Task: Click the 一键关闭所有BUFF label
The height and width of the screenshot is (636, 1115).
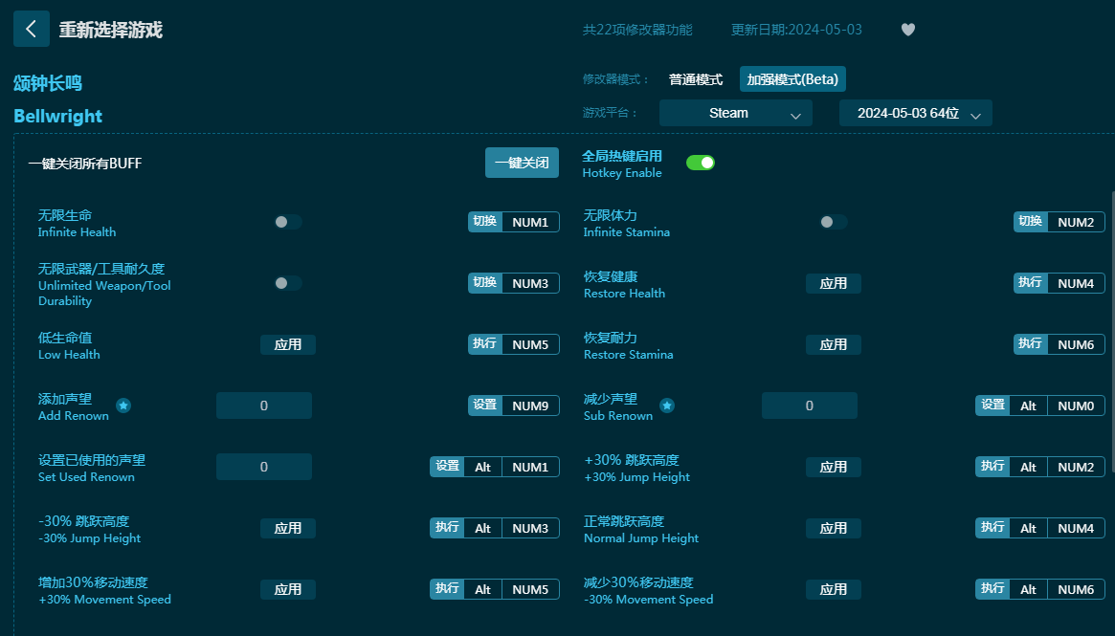Action: pyautogui.click(x=85, y=164)
